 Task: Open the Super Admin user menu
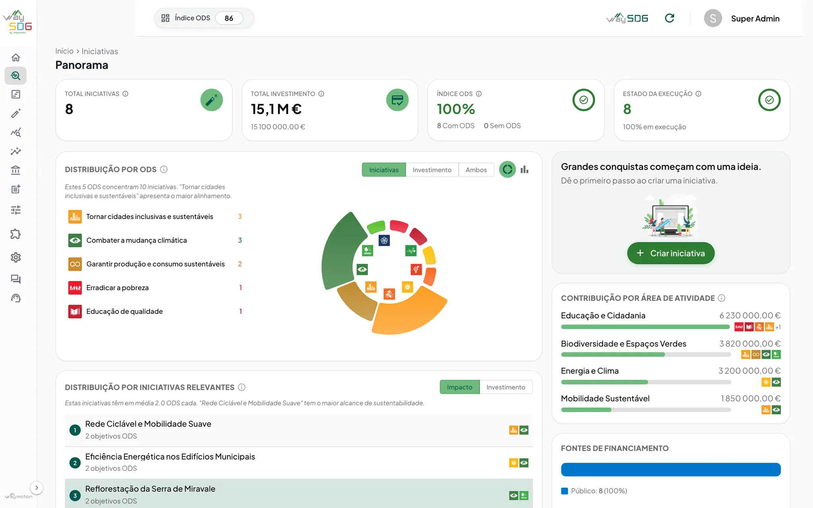click(742, 19)
